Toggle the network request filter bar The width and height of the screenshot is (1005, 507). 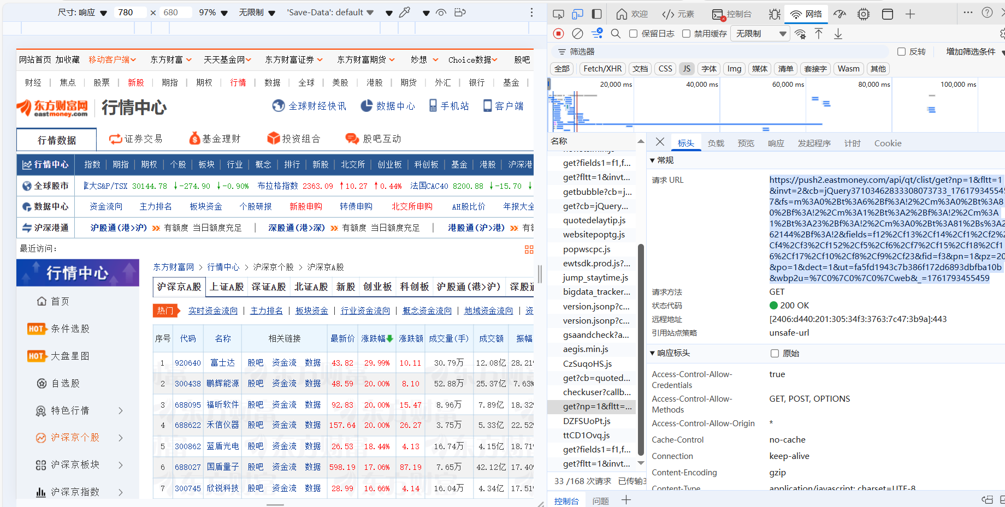click(x=596, y=33)
